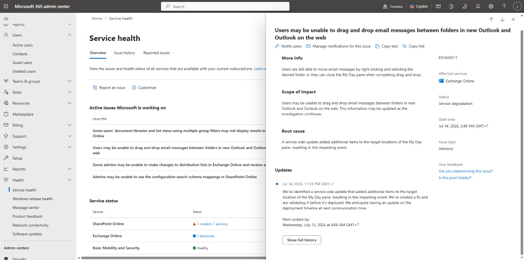
Task: Click Manage notifications for this issue
Action: click(338, 46)
